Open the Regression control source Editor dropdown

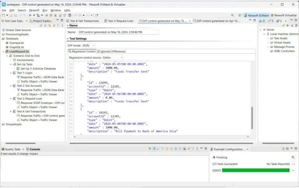point(113,57)
